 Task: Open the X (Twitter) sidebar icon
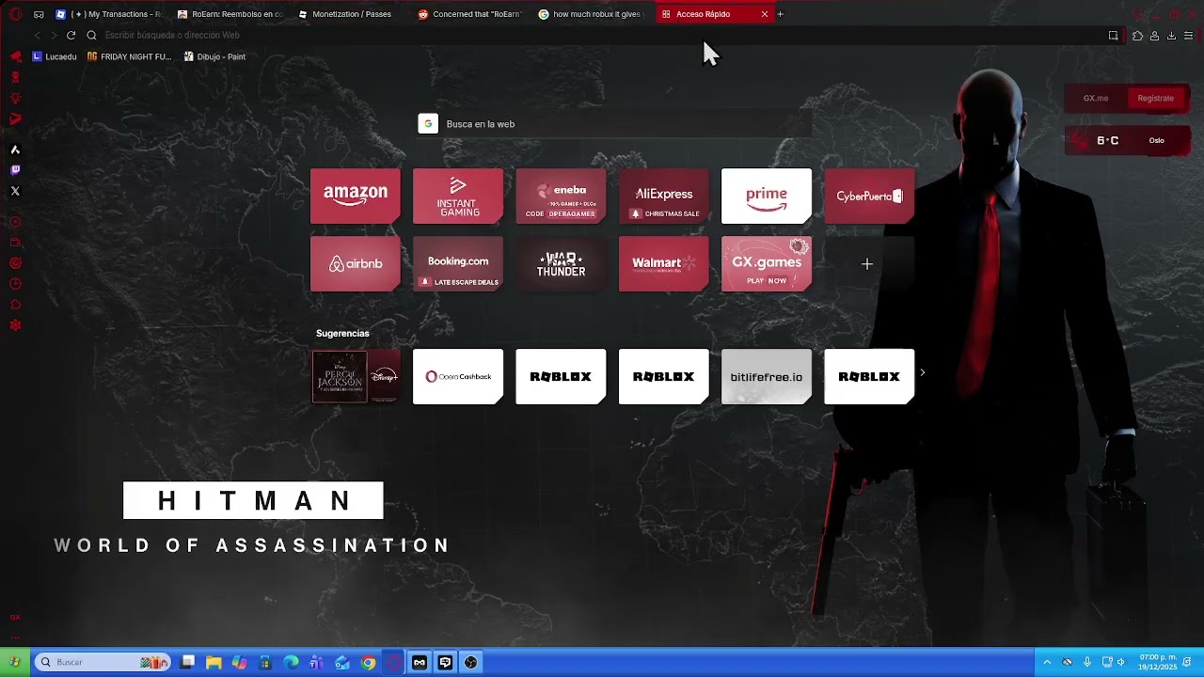click(15, 191)
